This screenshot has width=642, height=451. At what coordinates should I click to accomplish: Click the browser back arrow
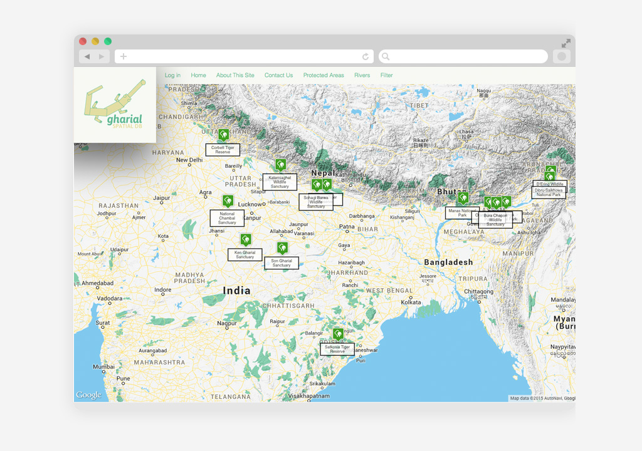tap(87, 56)
